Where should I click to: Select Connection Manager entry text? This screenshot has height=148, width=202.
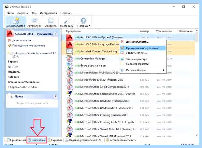click(93, 59)
